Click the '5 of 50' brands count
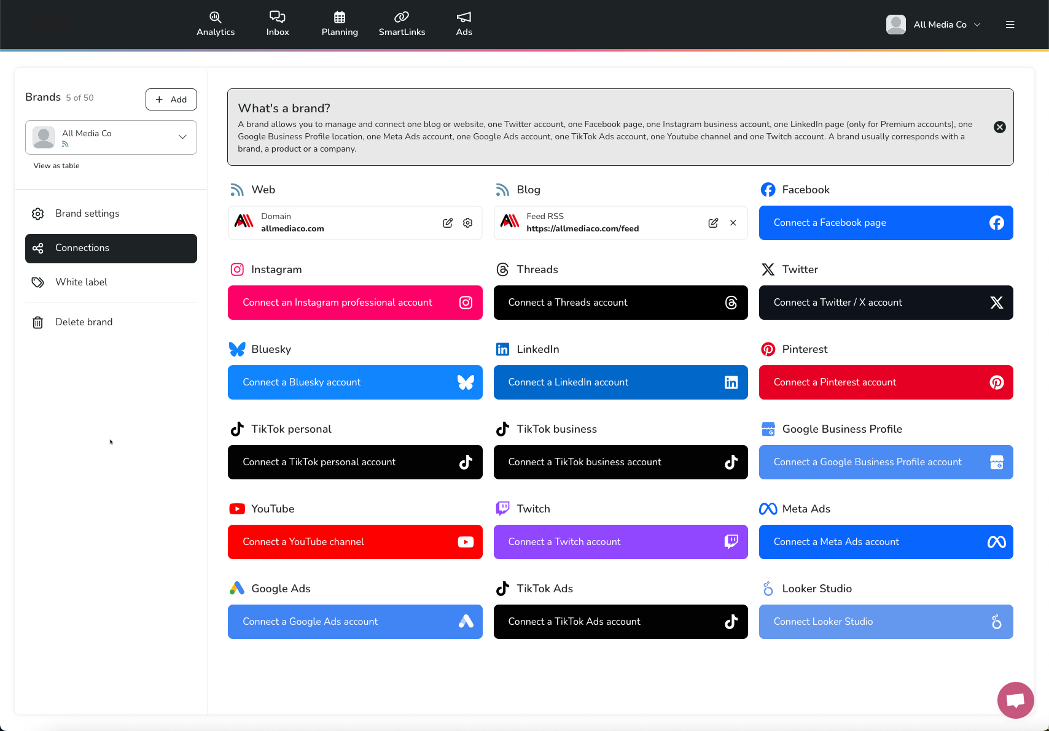 click(x=80, y=98)
